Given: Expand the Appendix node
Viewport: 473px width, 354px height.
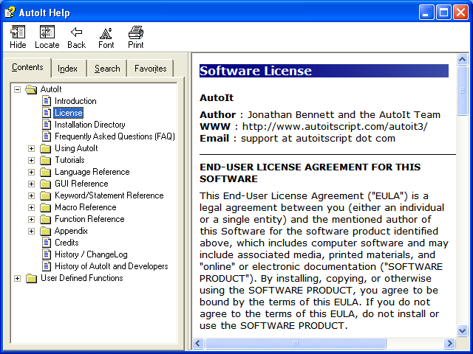Looking at the screenshot, I should click(31, 231).
